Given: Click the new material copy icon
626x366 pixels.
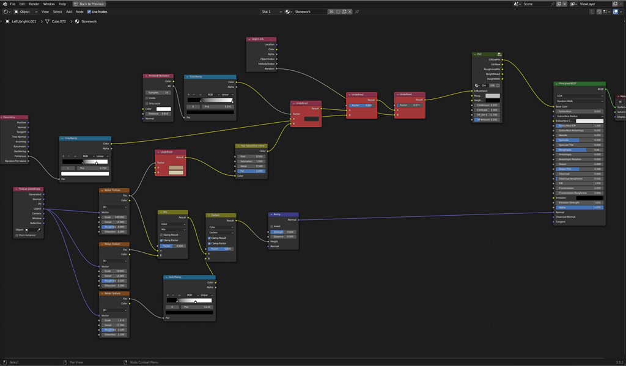Looking at the screenshot, I should (345, 11).
